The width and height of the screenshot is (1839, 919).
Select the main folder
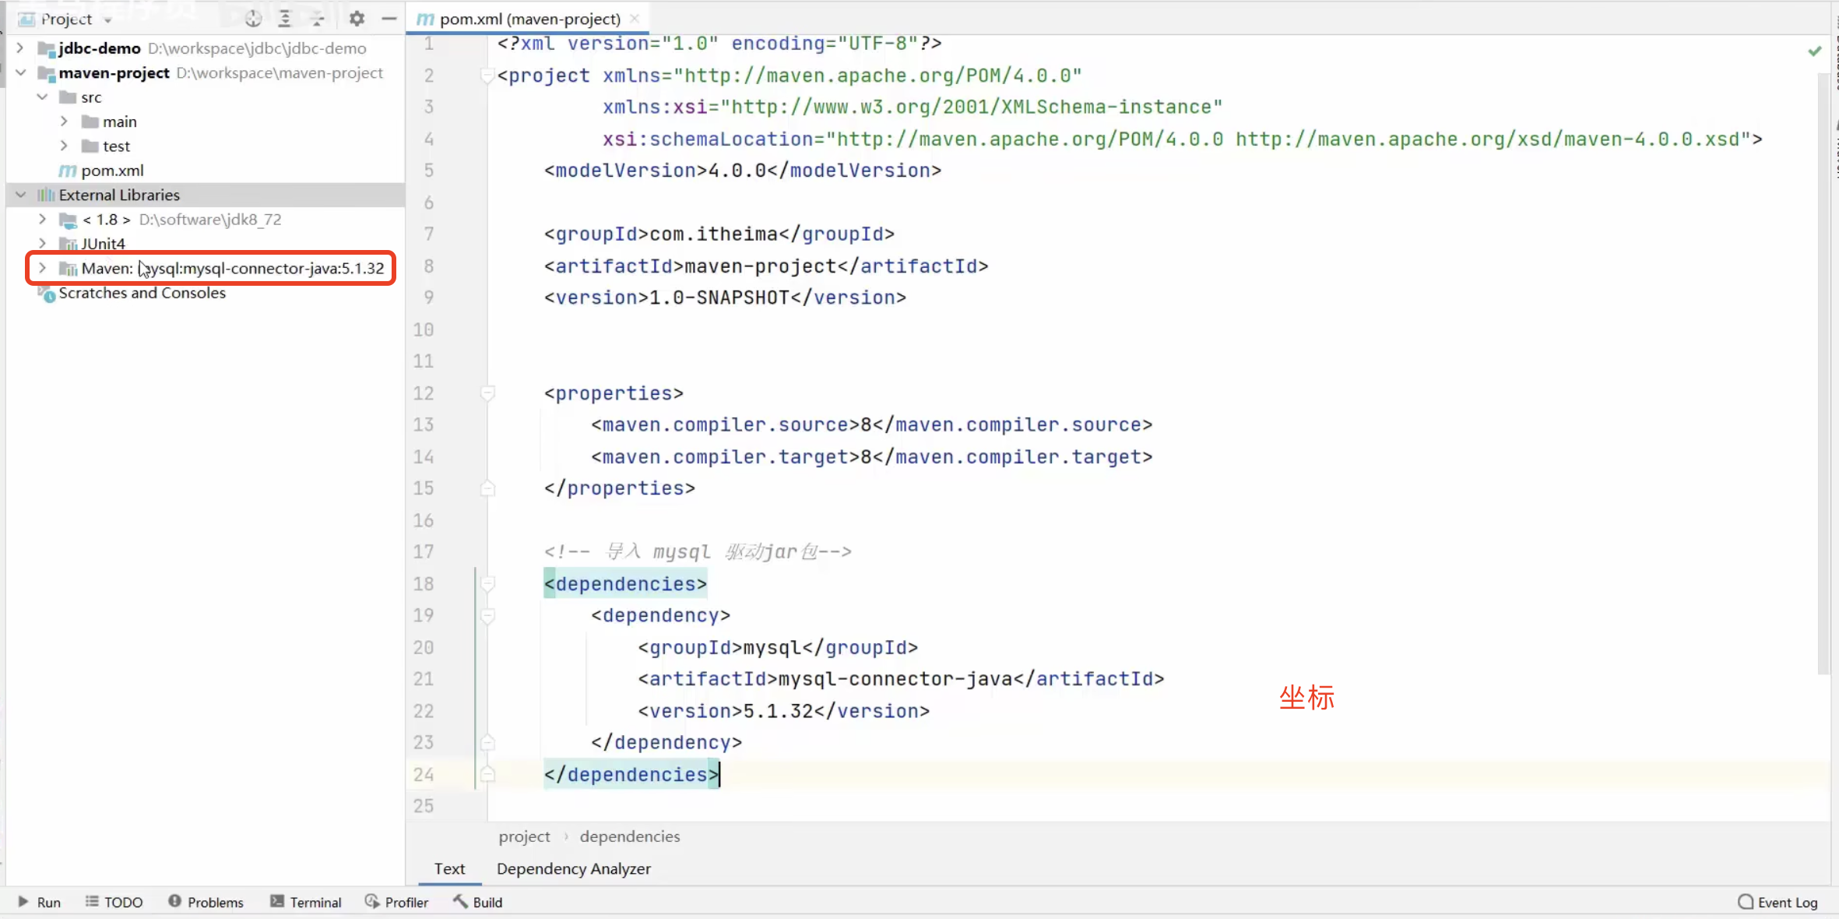pos(120,121)
